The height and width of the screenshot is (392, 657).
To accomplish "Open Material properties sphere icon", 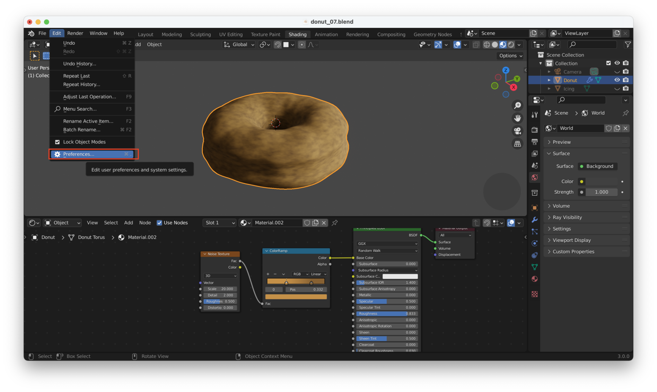I will pos(535,279).
